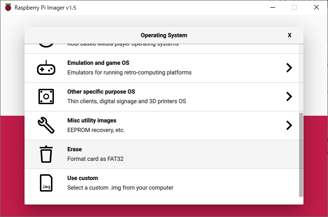Expand Misc utility images chevron arrow
328x217 pixels.
289,125
